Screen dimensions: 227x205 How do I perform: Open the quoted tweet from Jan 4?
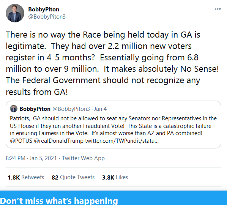114,125
